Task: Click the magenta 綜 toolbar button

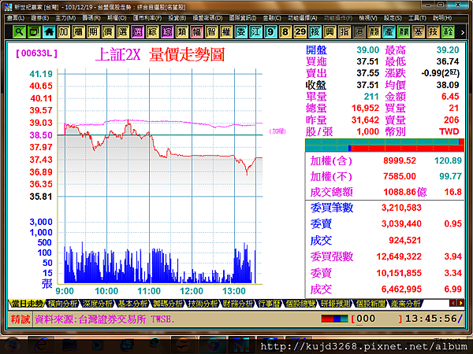Action: 167,31
